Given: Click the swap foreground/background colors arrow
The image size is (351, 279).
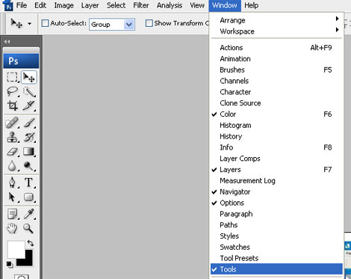Looking at the screenshot, I should point(31,243).
